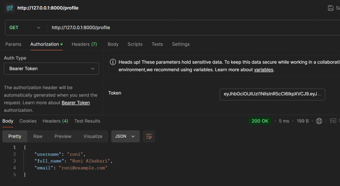Open the response Cookies tab
The height and width of the screenshot is (186, 340).
(x=28, y=121)
